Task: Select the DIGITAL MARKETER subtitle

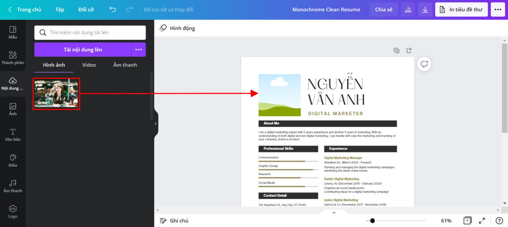Action: (336, 113)
